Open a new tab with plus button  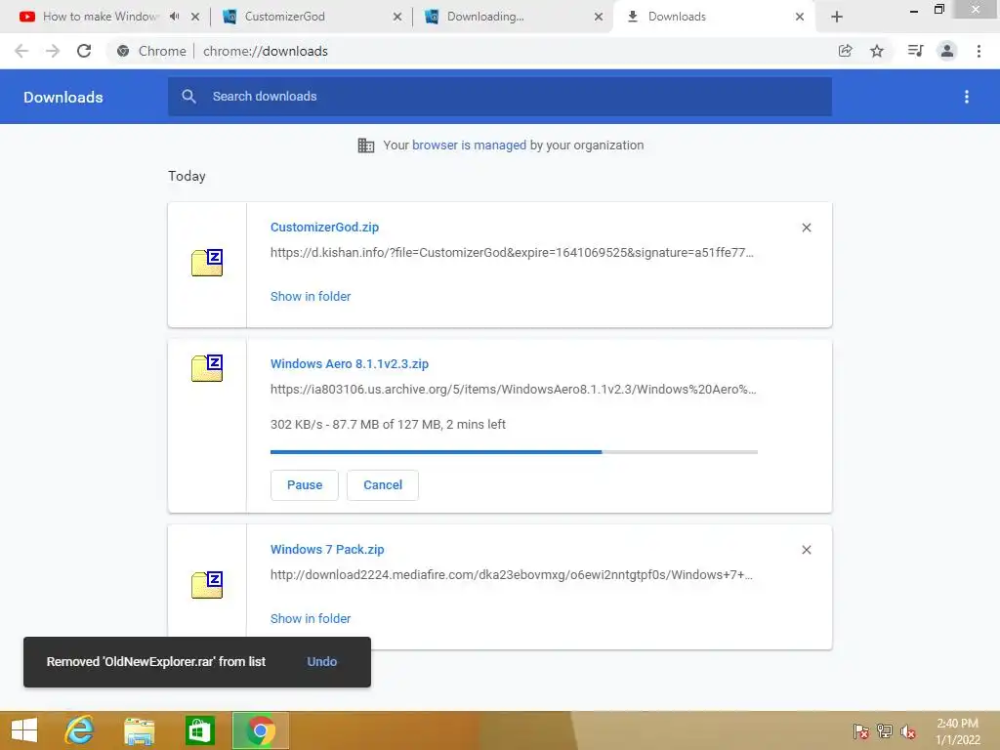[837, 17]
